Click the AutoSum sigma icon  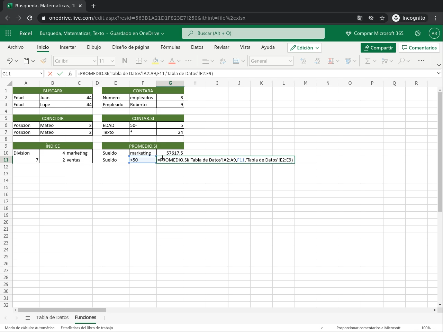click(368, 61)
